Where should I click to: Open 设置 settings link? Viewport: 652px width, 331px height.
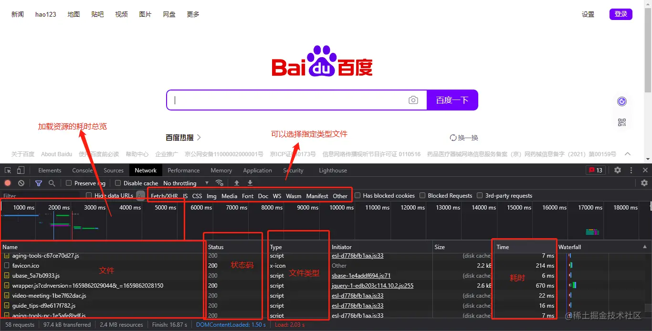588,14
